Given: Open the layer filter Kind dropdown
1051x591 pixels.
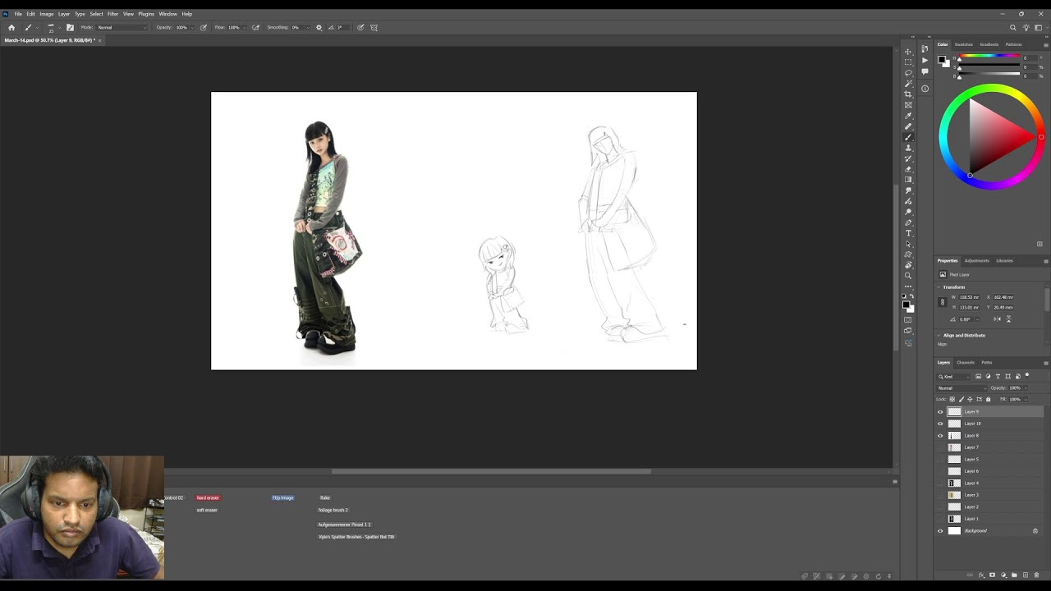Looking at the screenshot, I should pyautogui.click(x=954, y=377).
